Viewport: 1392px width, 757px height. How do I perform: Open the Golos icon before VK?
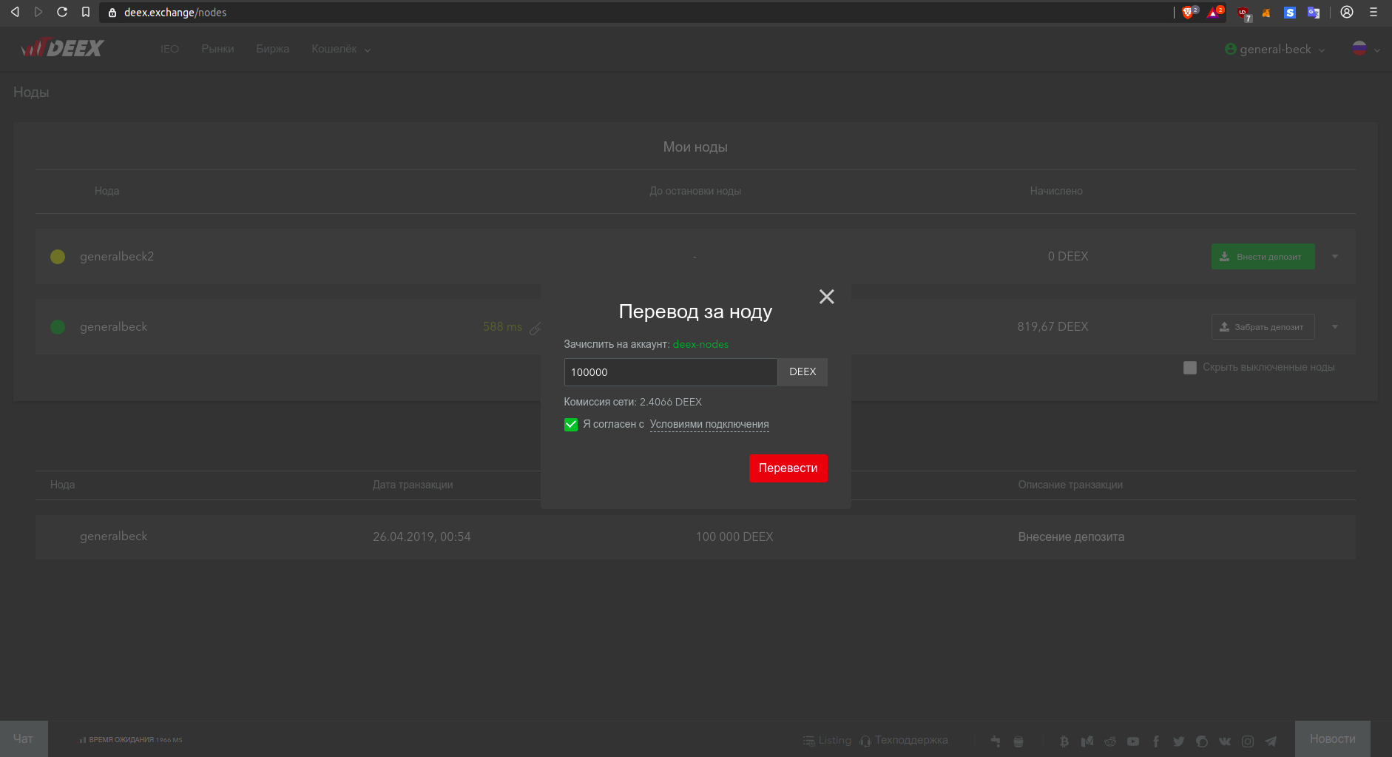point(1202,741)
